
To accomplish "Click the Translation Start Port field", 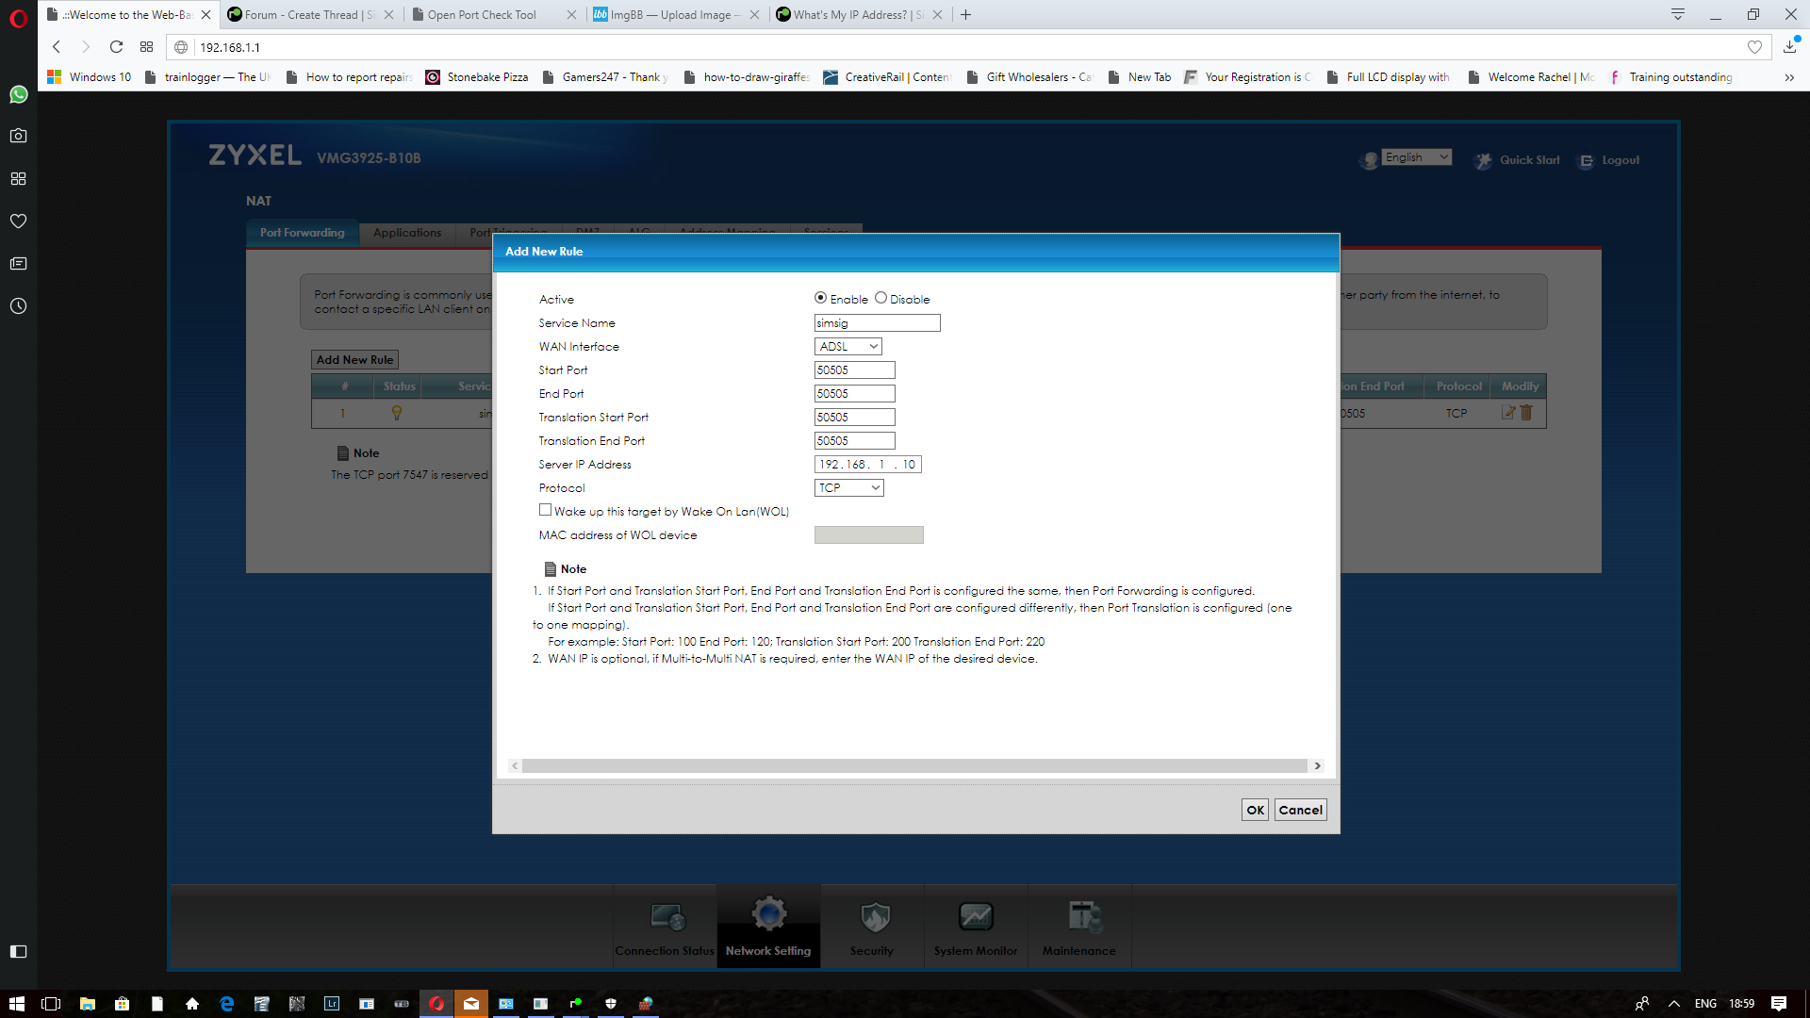I will point(854,418).
